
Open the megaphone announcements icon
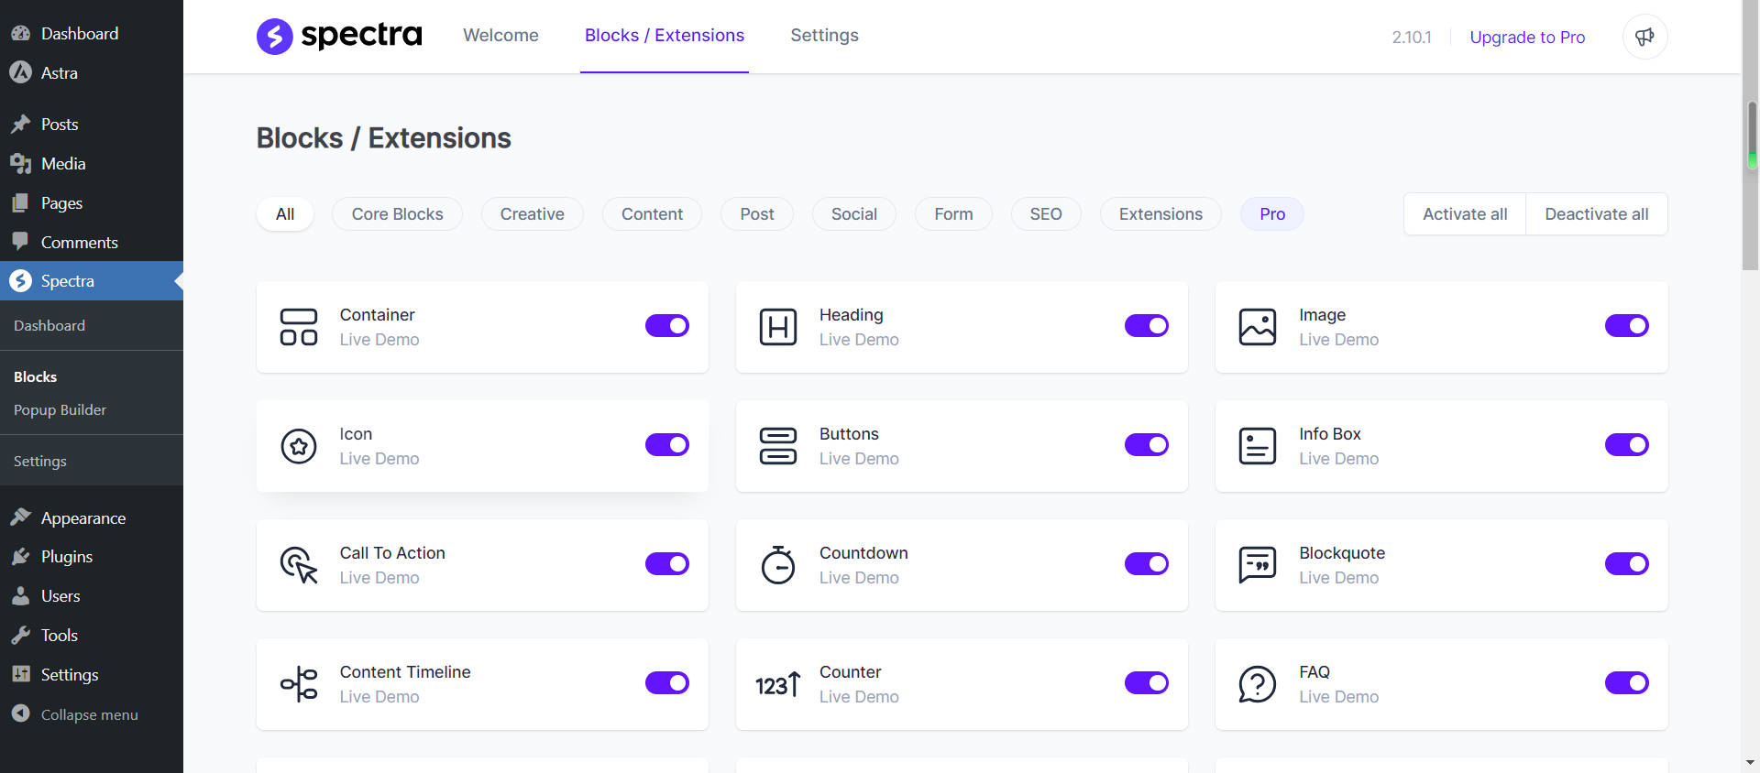click(x=1644, y=37)
